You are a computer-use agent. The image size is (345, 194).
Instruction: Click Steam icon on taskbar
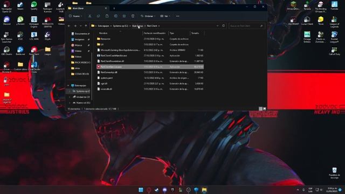coord(157,190)
